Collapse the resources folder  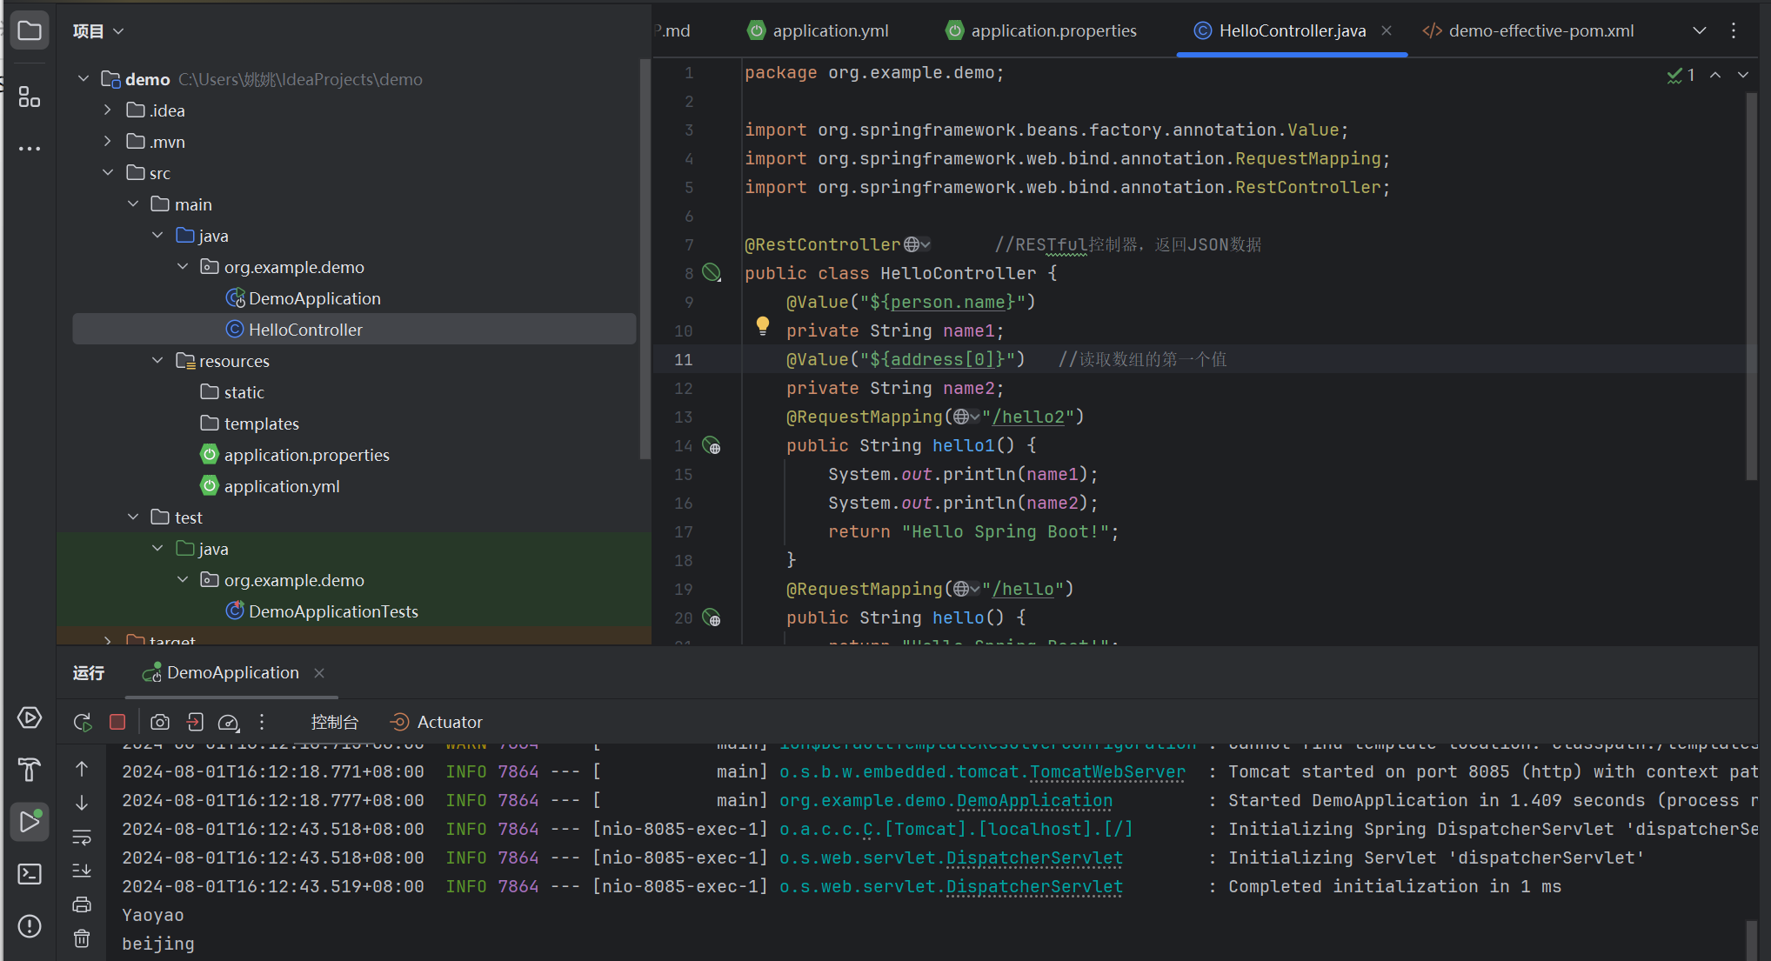click(157, 360)
